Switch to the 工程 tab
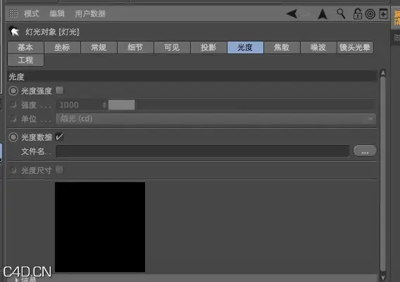400x282 pixels. [25, 60]
